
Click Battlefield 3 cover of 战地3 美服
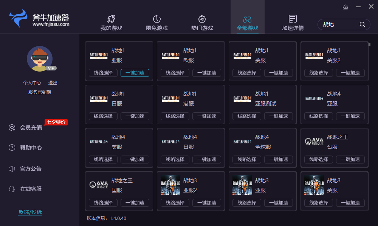pyautogui.click(x=314, y=185)
